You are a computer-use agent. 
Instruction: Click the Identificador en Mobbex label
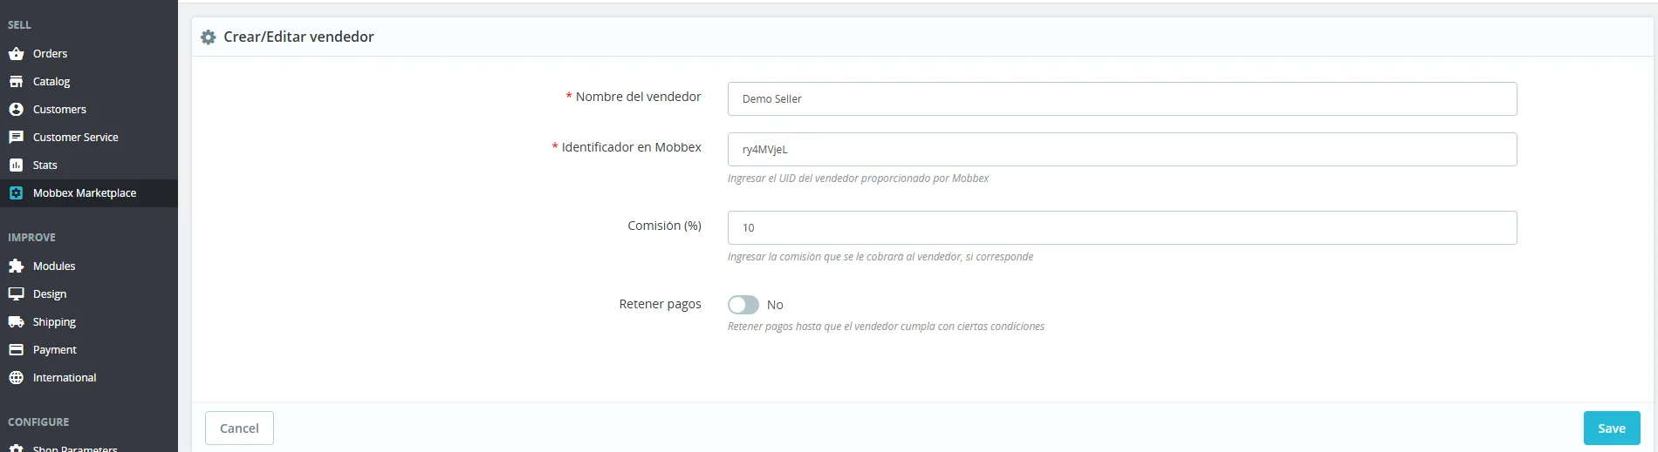631,147
